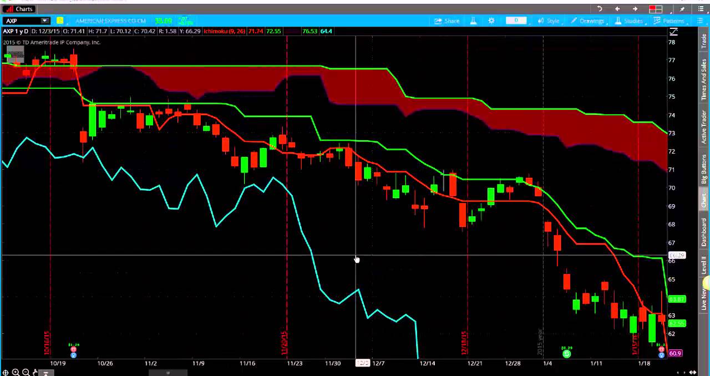Open the Drawings menu

tap(587, 21)
